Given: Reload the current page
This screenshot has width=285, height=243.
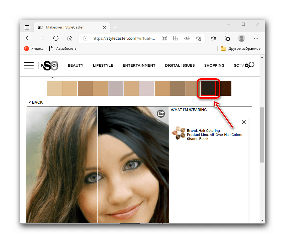Looking at the screenshot, I should click(56, 38).
